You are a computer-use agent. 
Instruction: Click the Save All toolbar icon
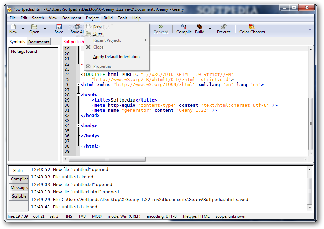coord(78,26)
